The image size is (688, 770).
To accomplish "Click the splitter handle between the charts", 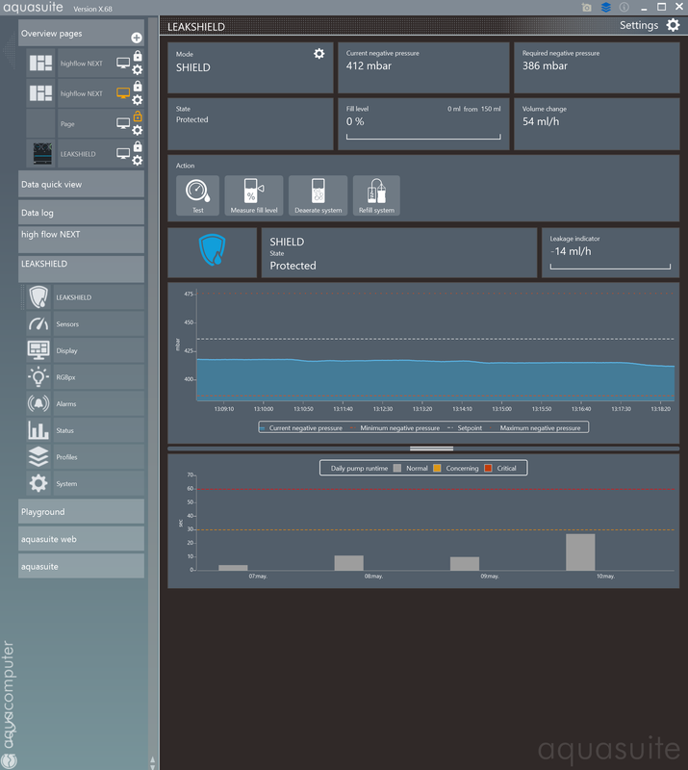I will click(432, 449).
